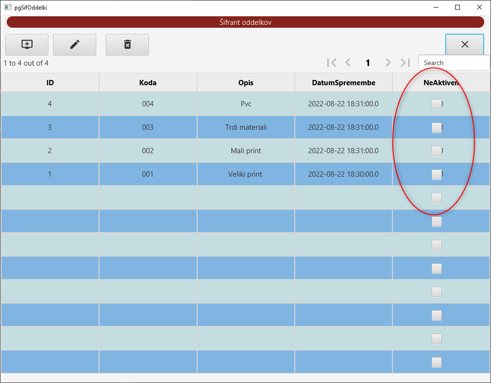Toggle NeAktiven checkbox for Trdi materiali row
Viewport: 491px width, 383px height.
436,127
